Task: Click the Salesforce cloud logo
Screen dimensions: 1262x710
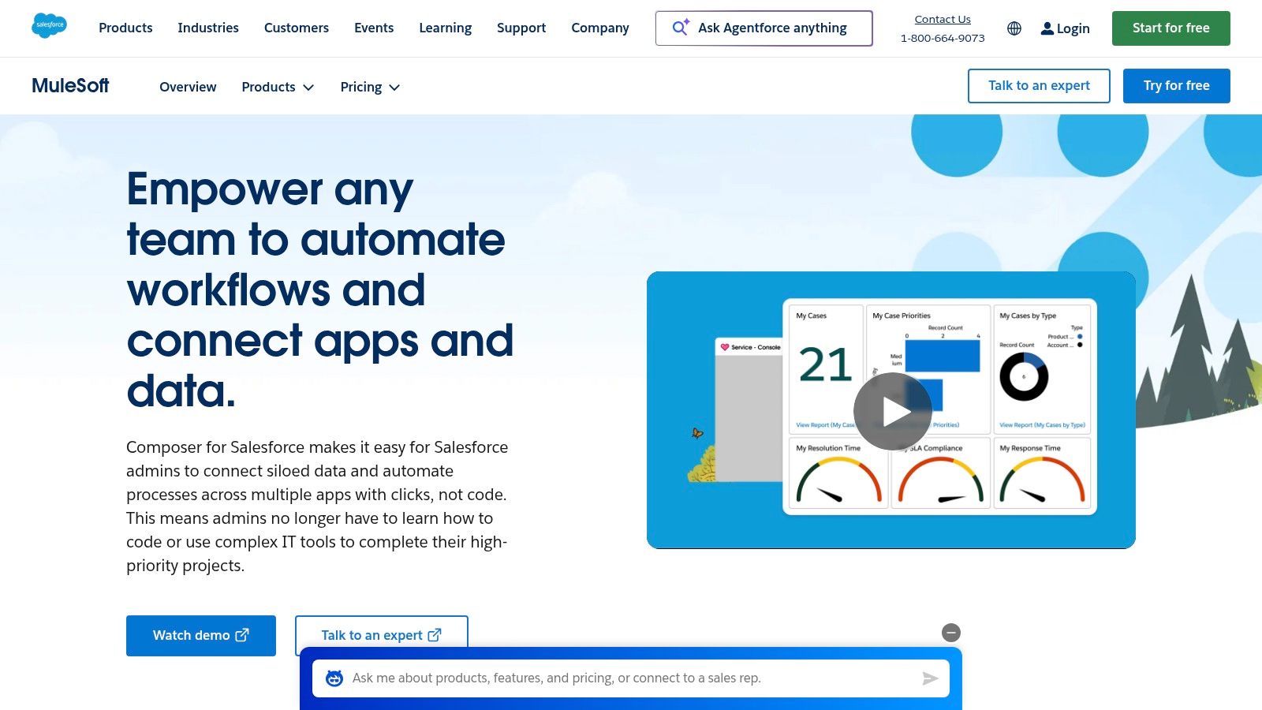Action: [x=49, y=26]
